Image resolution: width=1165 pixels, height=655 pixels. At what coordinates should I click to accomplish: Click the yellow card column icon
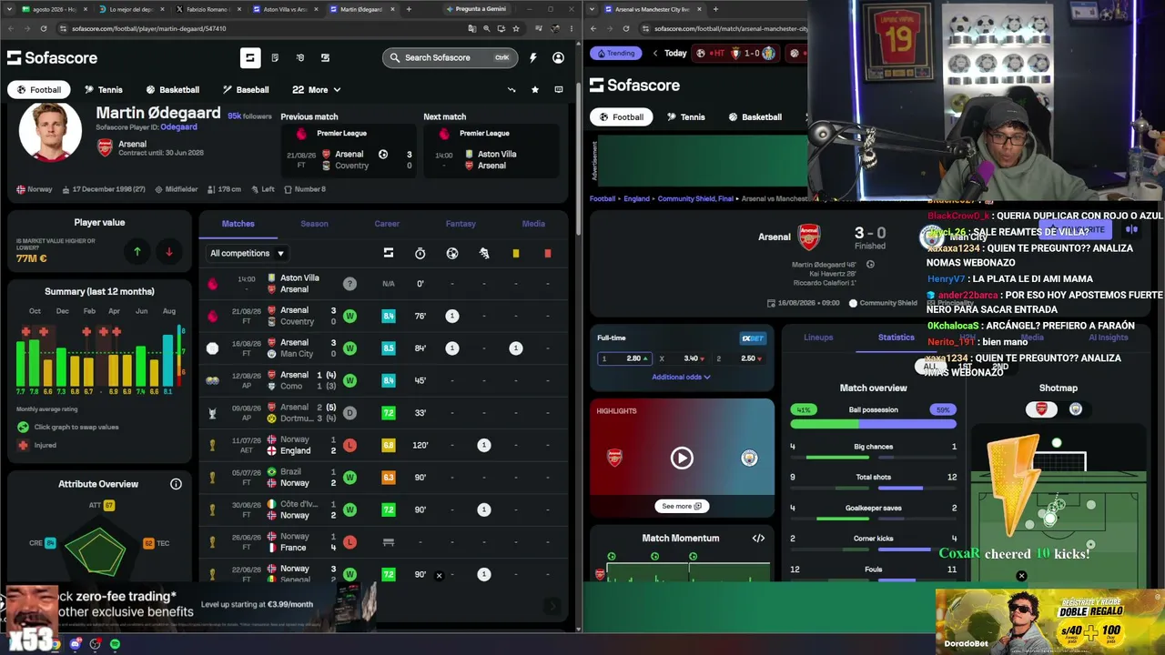516,253
